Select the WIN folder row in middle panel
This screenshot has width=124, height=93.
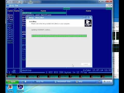coord(24,32)
